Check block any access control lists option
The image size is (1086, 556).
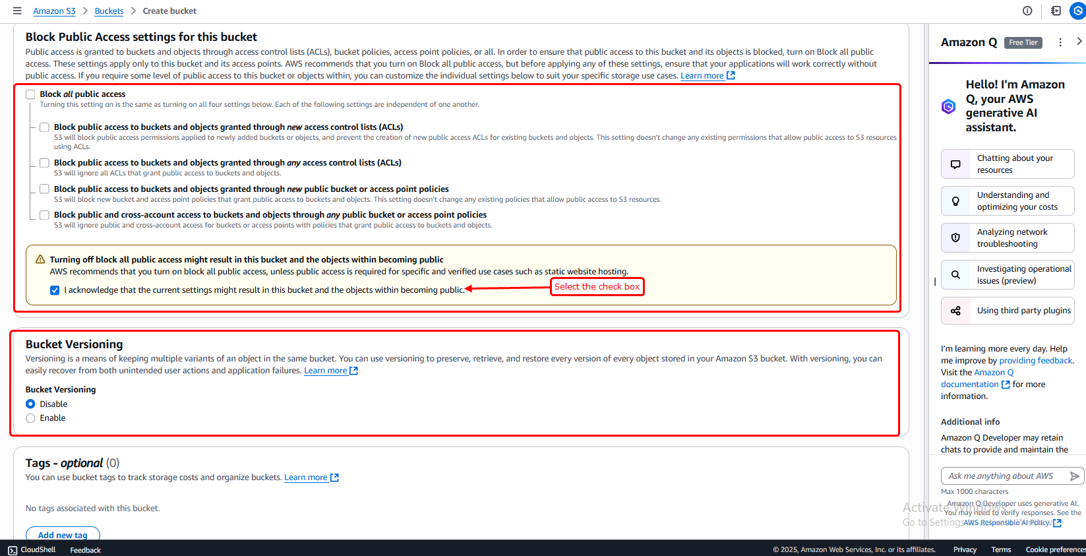[44, 163]
